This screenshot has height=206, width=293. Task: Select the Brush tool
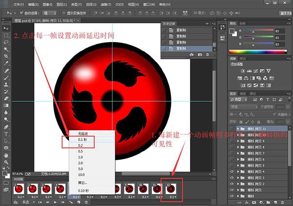[6, 77]
